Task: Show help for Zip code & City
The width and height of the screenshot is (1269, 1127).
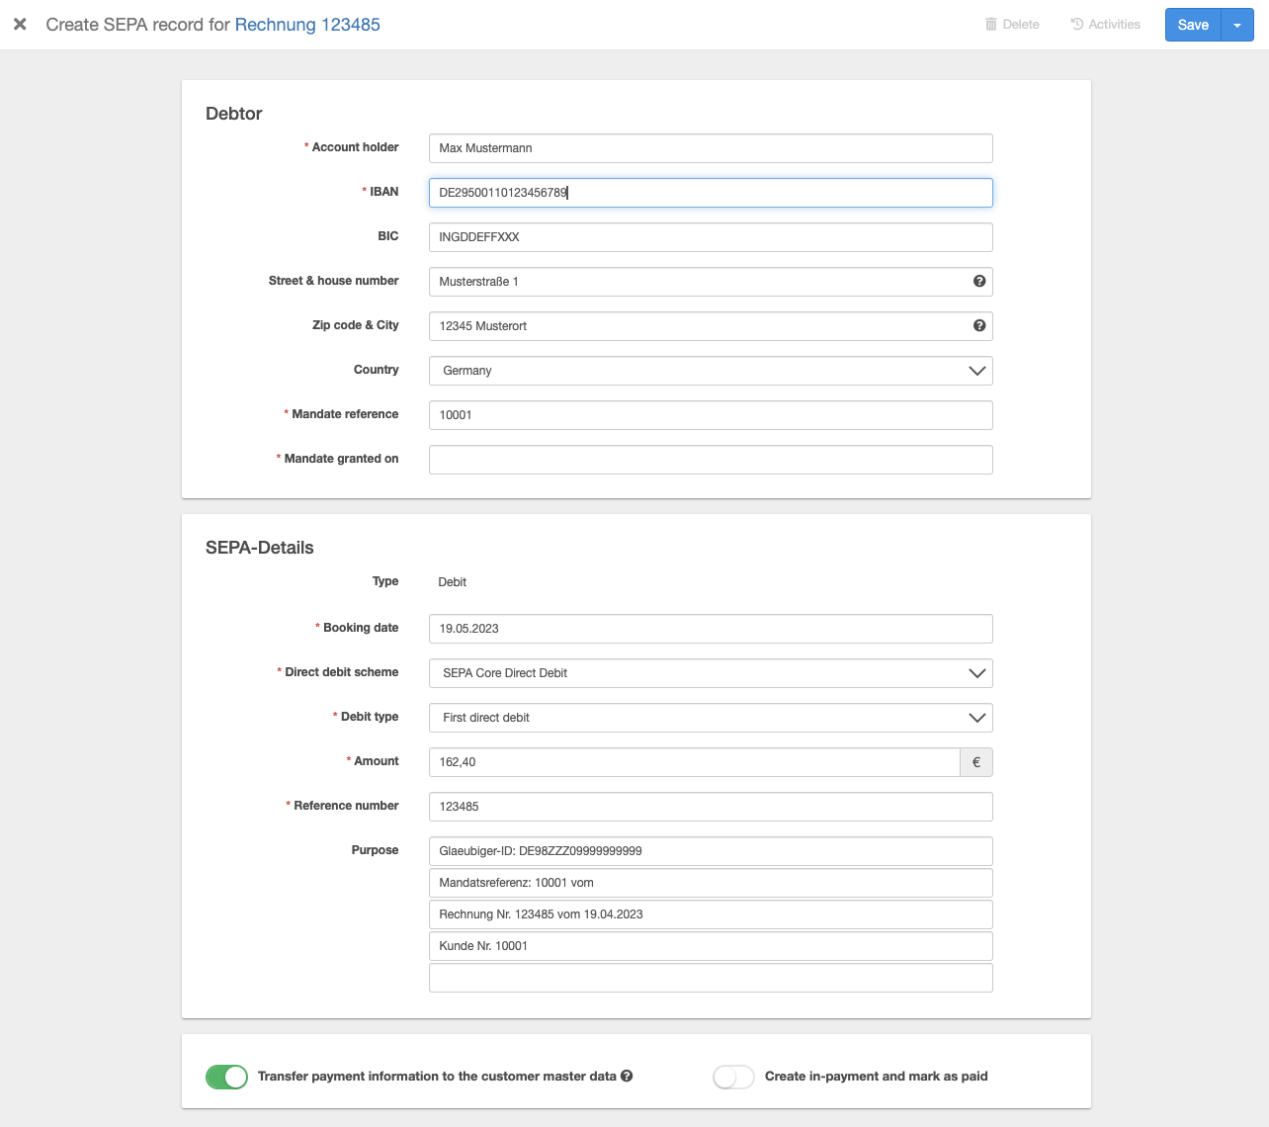Action: click(979, 325)
